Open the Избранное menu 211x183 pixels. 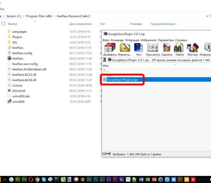[x=149, y=40]
